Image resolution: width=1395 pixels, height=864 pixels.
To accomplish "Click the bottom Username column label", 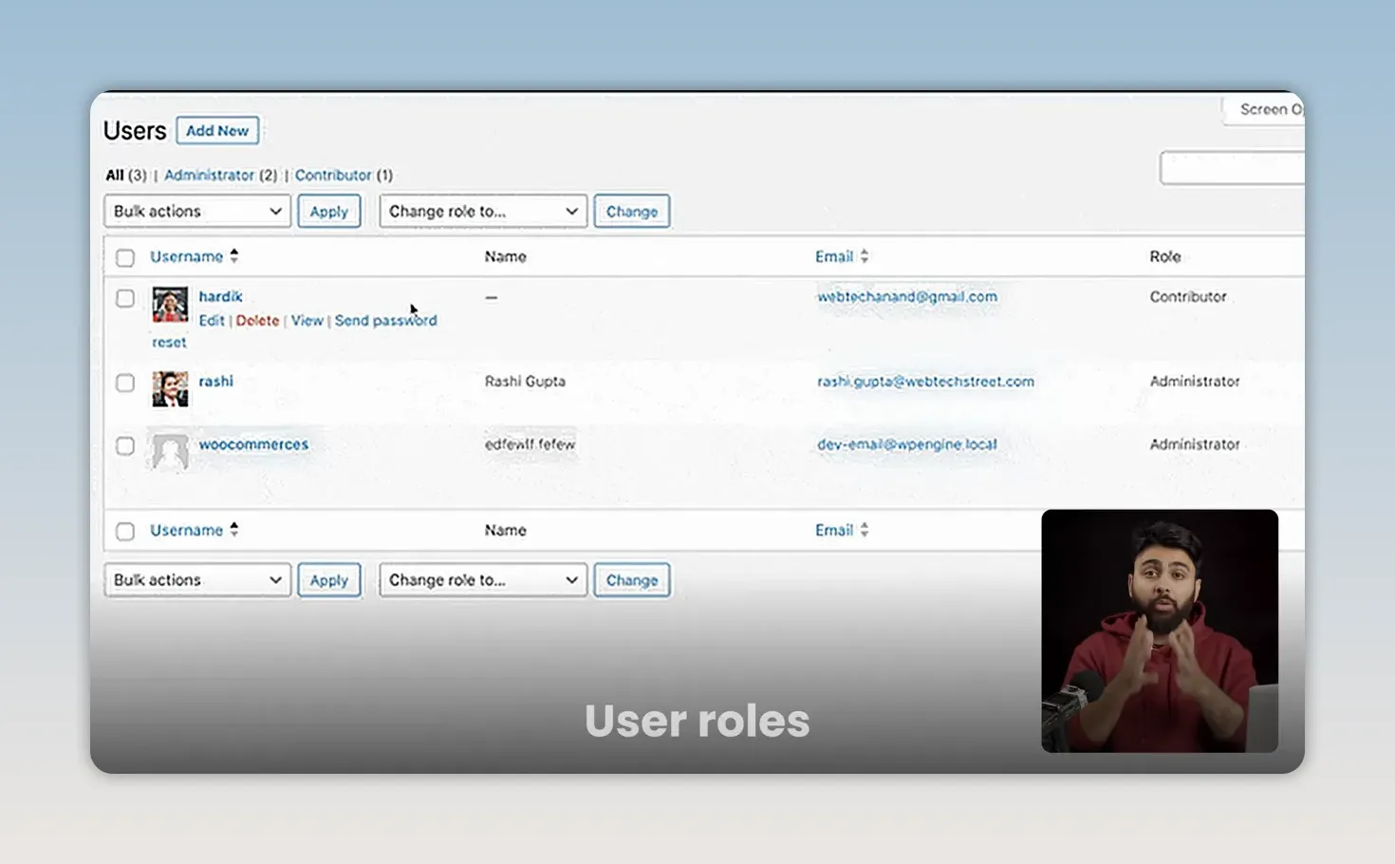I will tap(186, 530).
